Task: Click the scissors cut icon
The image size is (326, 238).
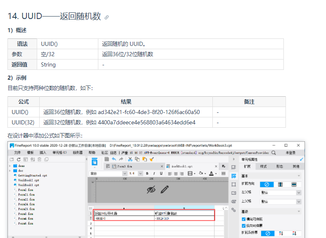Action: [130, 159]
